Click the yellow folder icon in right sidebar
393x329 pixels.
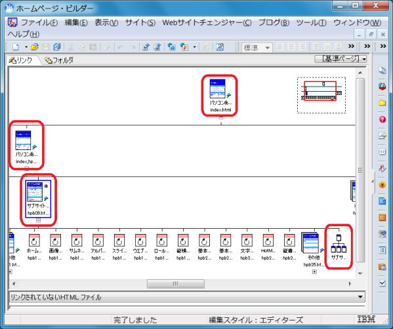[382, 103]
